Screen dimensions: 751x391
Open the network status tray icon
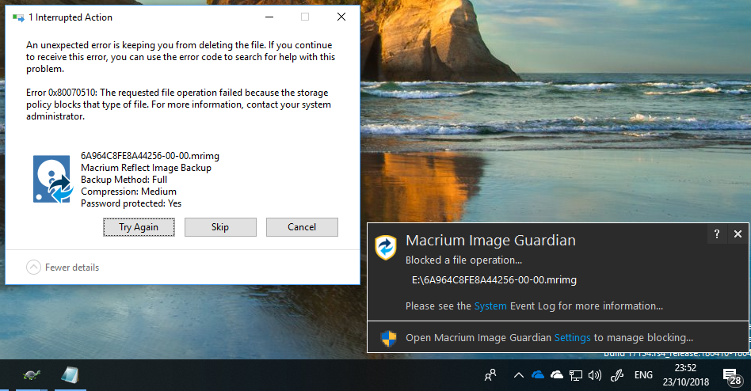click(x=576, y=375)
